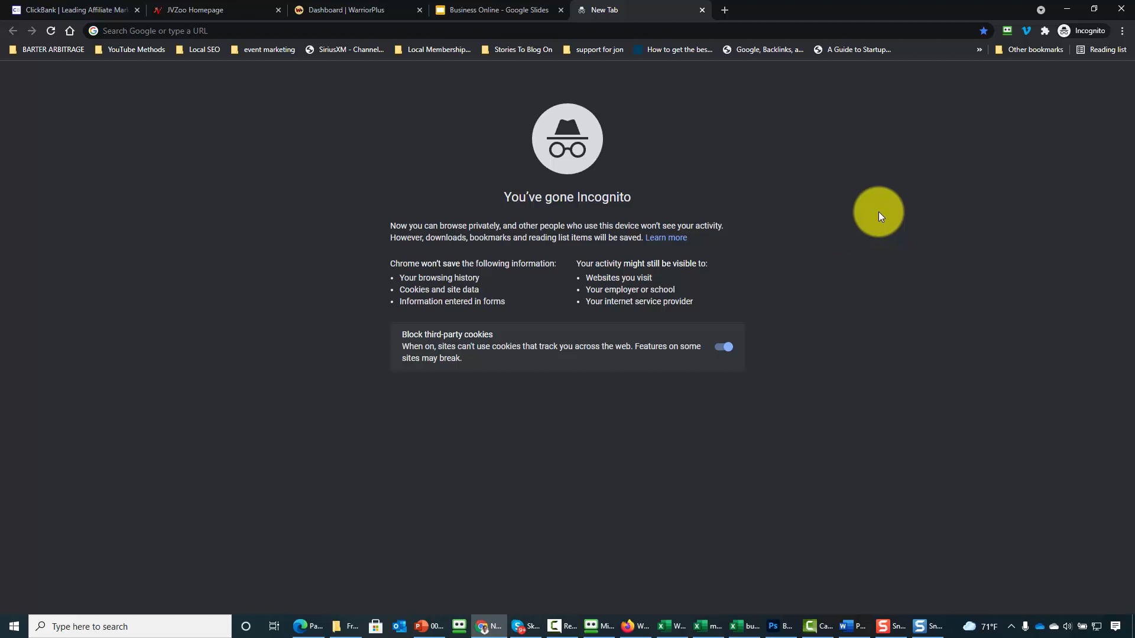Screen dimensions: 1135x638
Task: Bookmark this tab with the star icon
Action: [984, 31]
